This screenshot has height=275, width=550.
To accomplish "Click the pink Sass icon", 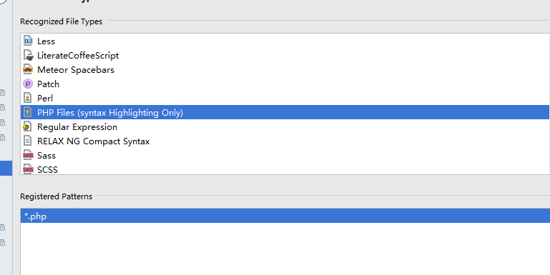I will pos(28,155).
